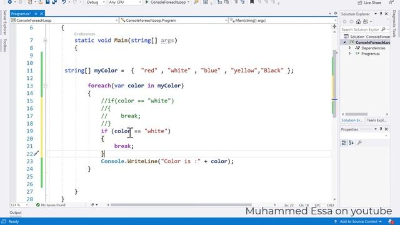This screenshot has height=225, width=400.
Task: Click the Save icon in the toolbar
Action: click(47, 2)
